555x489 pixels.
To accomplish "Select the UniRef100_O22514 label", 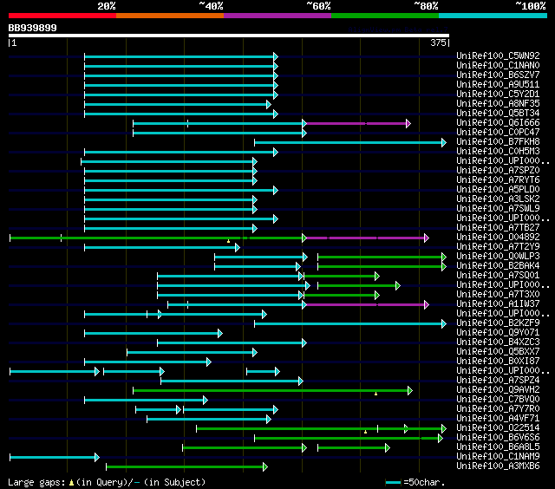I will [498, 428].
